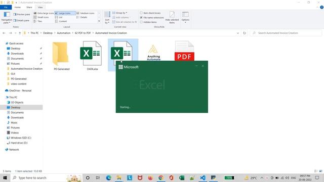Click 'Automation' in address breadcrumb
Screen dimensions: 324x182
(64, 33)
